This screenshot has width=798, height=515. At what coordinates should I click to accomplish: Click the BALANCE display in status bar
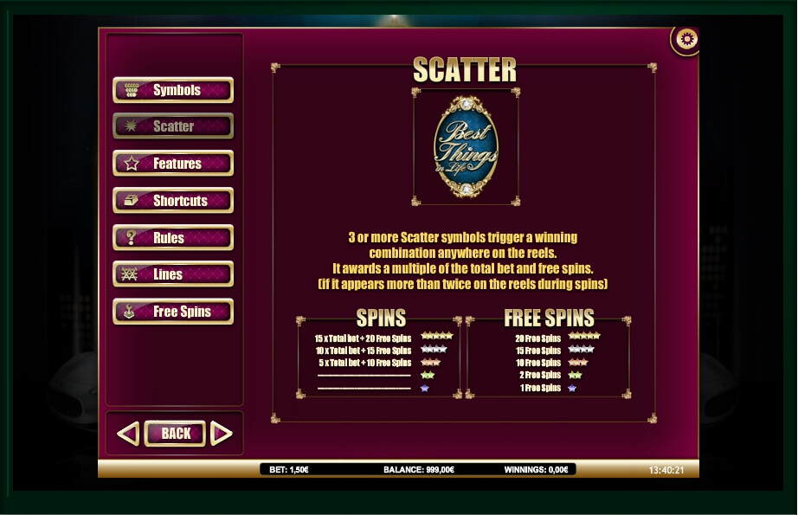click(x=418, y=470)
